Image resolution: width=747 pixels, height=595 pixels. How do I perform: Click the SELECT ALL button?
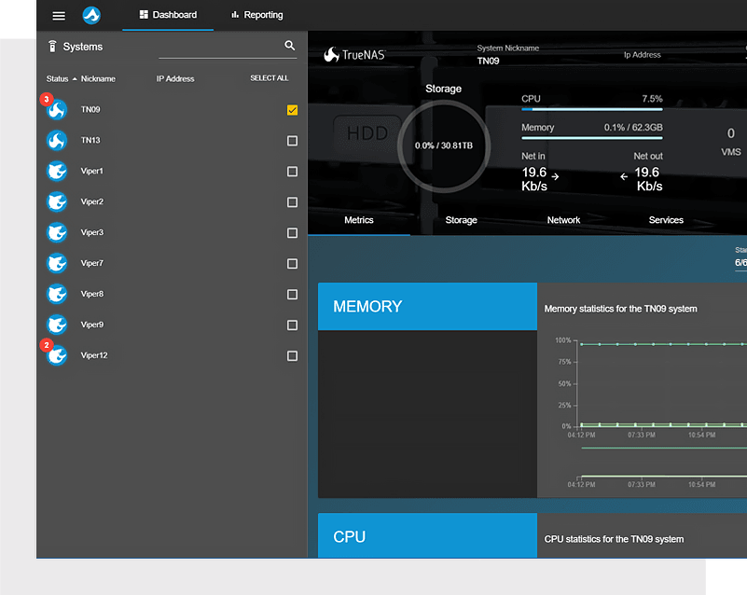pos(270,78)
